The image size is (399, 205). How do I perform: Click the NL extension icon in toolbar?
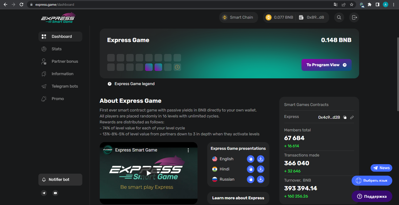point(361,5)
